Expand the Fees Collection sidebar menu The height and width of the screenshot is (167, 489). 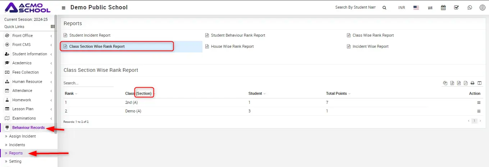pyautogui.click(x=26, y=72)
